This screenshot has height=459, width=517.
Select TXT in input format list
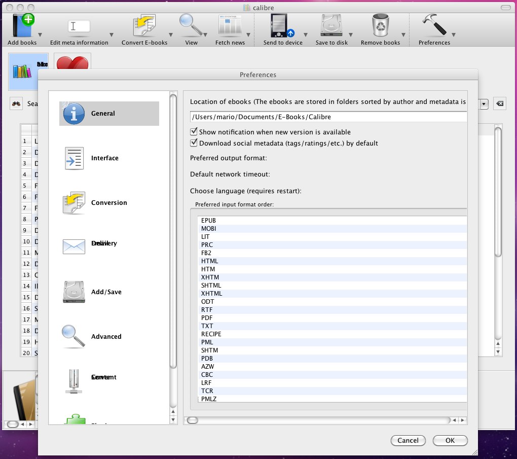[x=333, y=326]
